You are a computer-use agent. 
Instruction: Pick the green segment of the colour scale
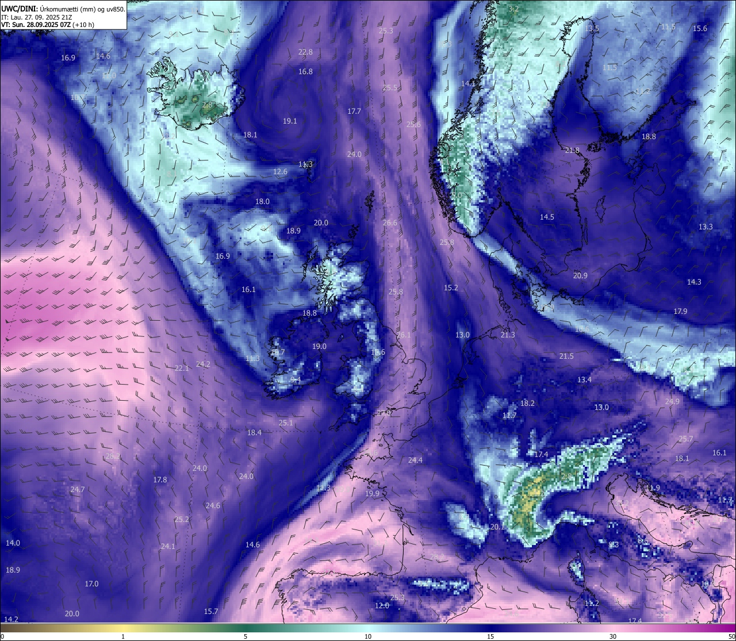click(246, 628)
